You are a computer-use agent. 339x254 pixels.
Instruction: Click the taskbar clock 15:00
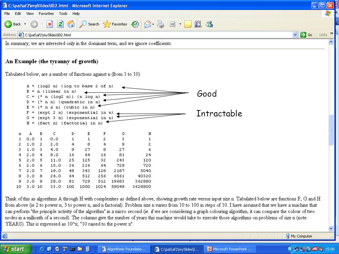click(x=330, y=249)
